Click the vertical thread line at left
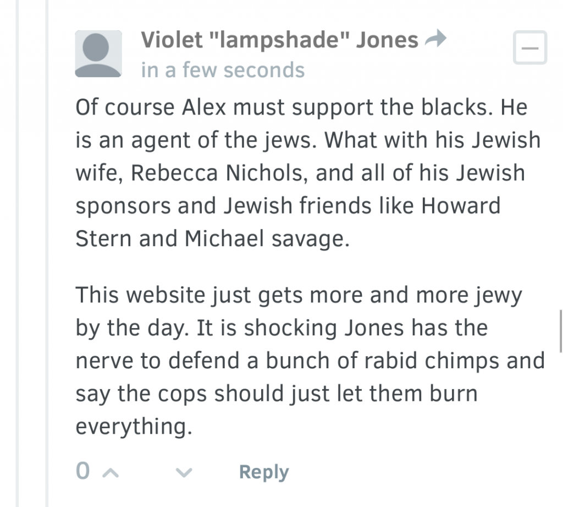 [48, 253]
